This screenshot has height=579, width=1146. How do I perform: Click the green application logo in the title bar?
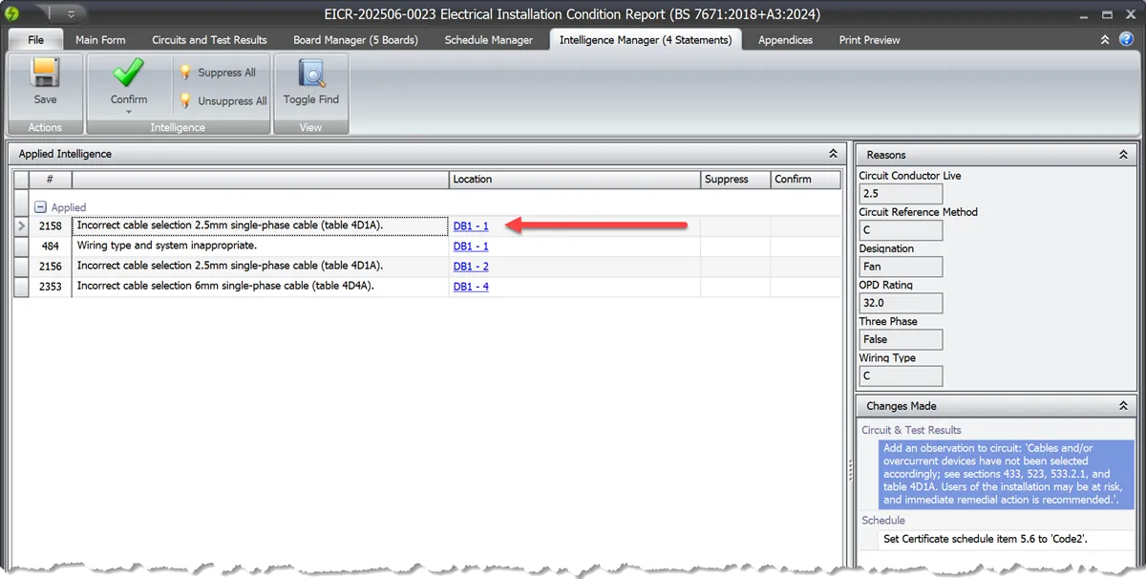tap(11, 13)
